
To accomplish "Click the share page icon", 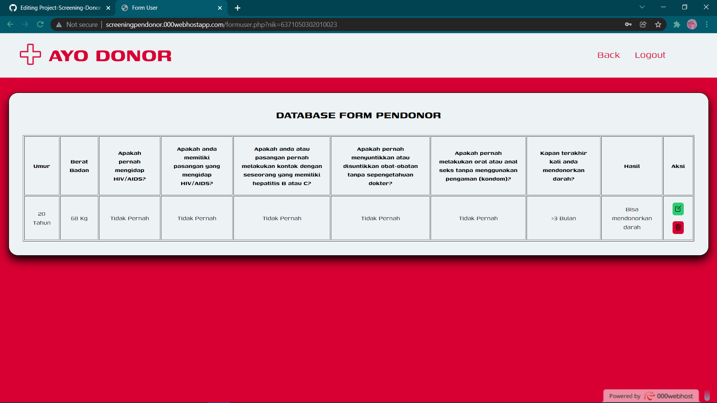I will [643, 24].
